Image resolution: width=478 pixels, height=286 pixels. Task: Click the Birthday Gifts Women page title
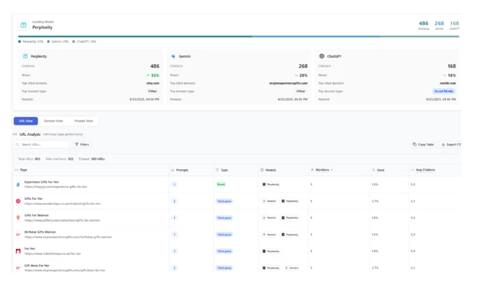(40, 232)
